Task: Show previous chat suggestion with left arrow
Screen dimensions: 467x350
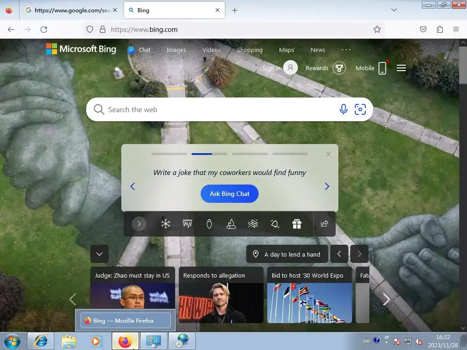Action: (133, 186)
